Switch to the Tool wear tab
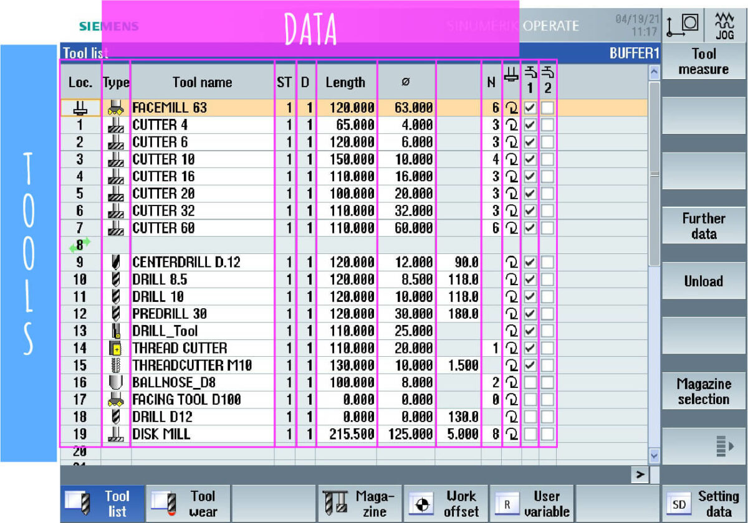 click(187, 502)
